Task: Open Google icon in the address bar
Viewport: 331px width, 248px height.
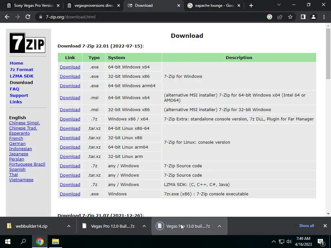Action: pos(270,17)
